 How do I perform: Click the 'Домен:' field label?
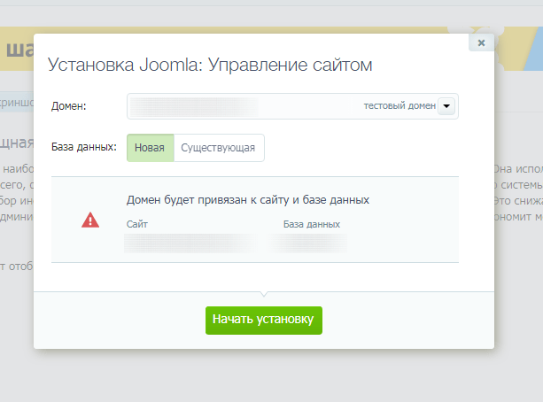click(x=68, y=106)
